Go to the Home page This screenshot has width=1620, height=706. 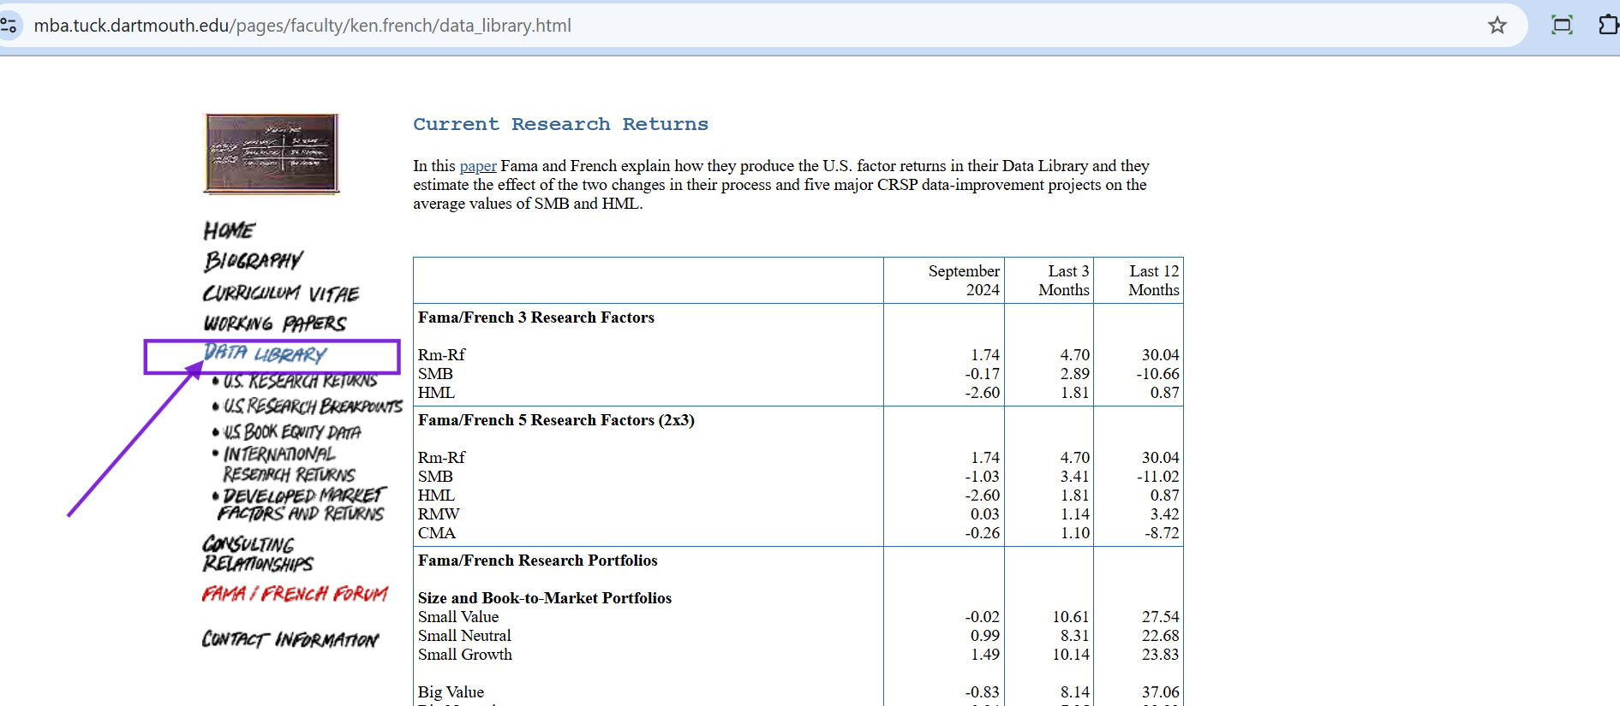coord(229,230)
